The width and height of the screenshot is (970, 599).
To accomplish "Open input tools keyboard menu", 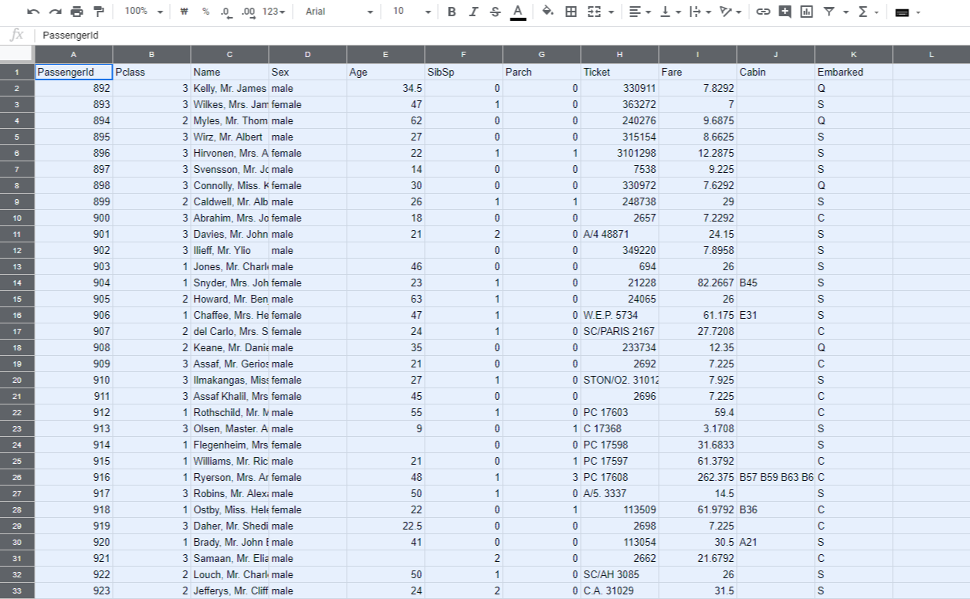I will tap(907, 12).
